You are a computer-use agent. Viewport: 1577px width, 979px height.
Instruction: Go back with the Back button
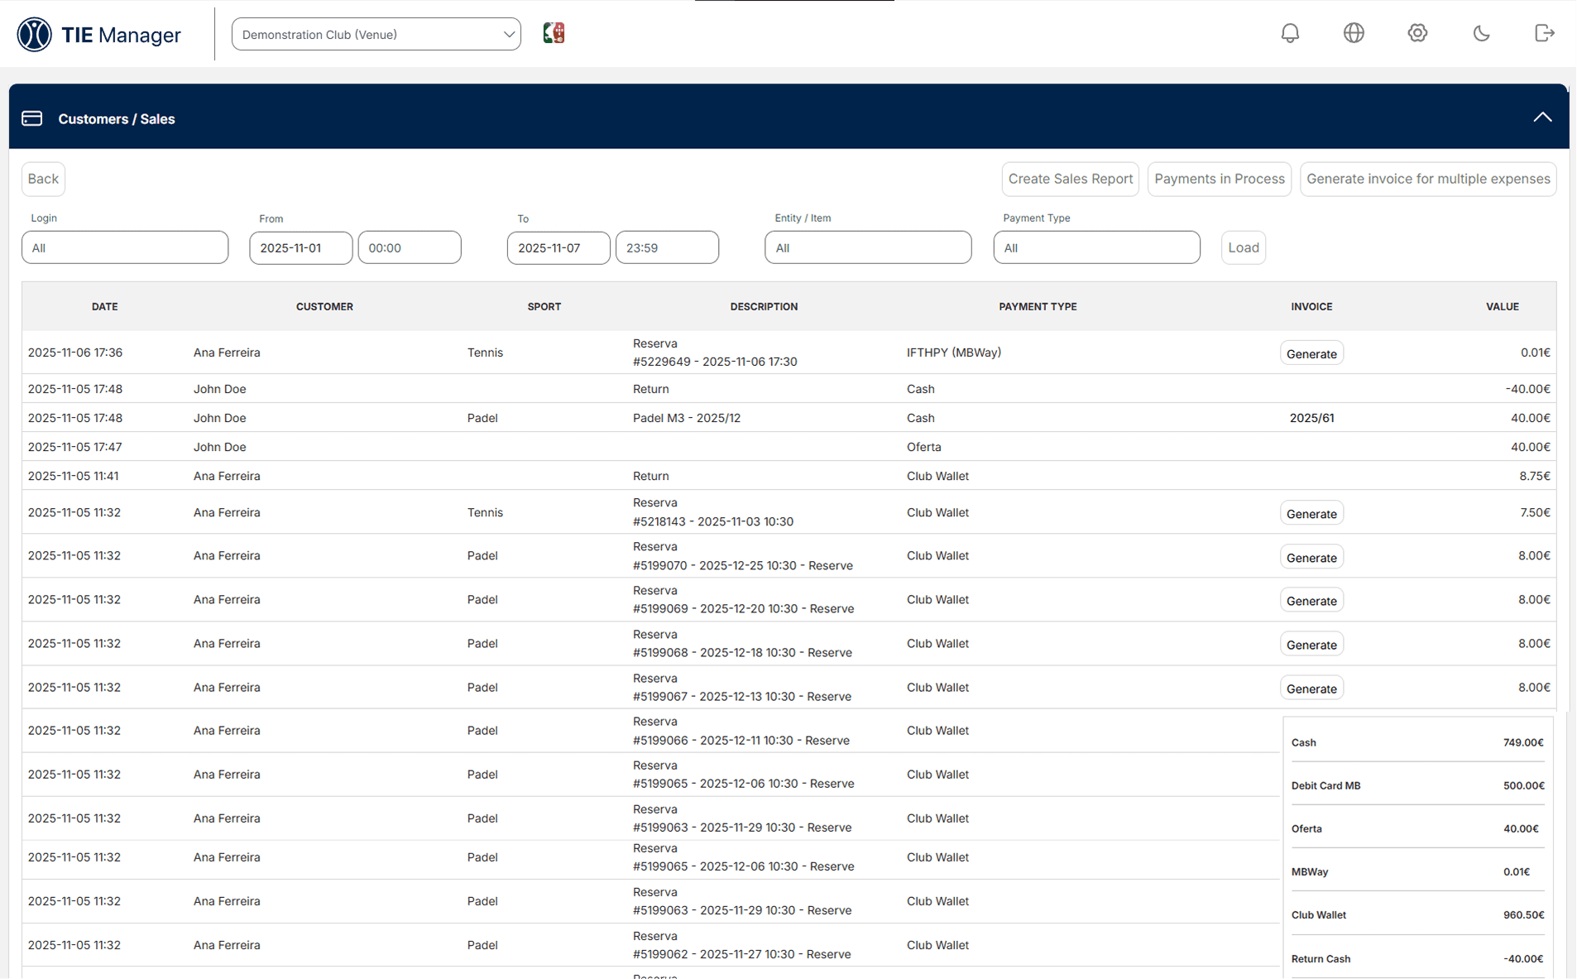43,179
